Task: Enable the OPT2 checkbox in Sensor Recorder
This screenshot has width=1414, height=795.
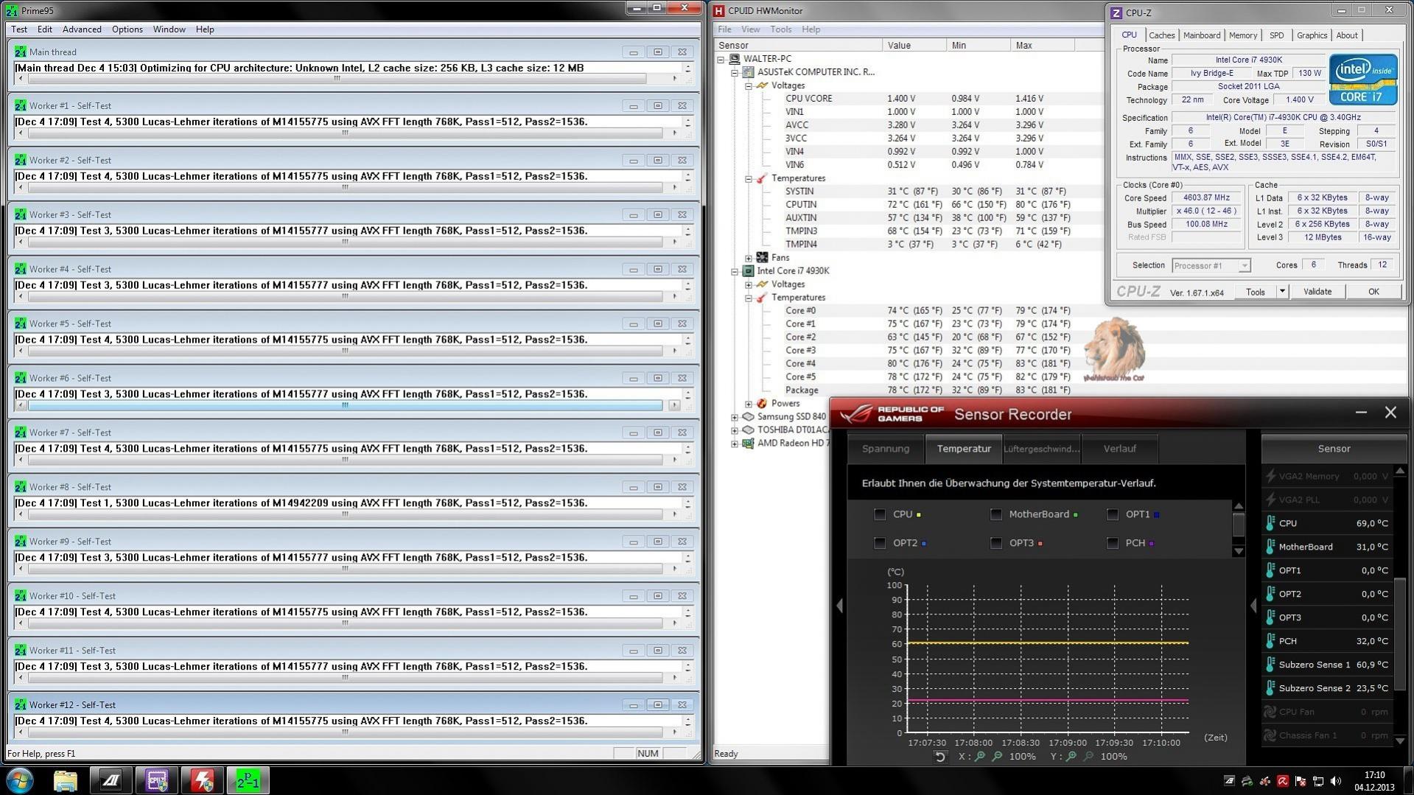Action: [x=880, y=543]
